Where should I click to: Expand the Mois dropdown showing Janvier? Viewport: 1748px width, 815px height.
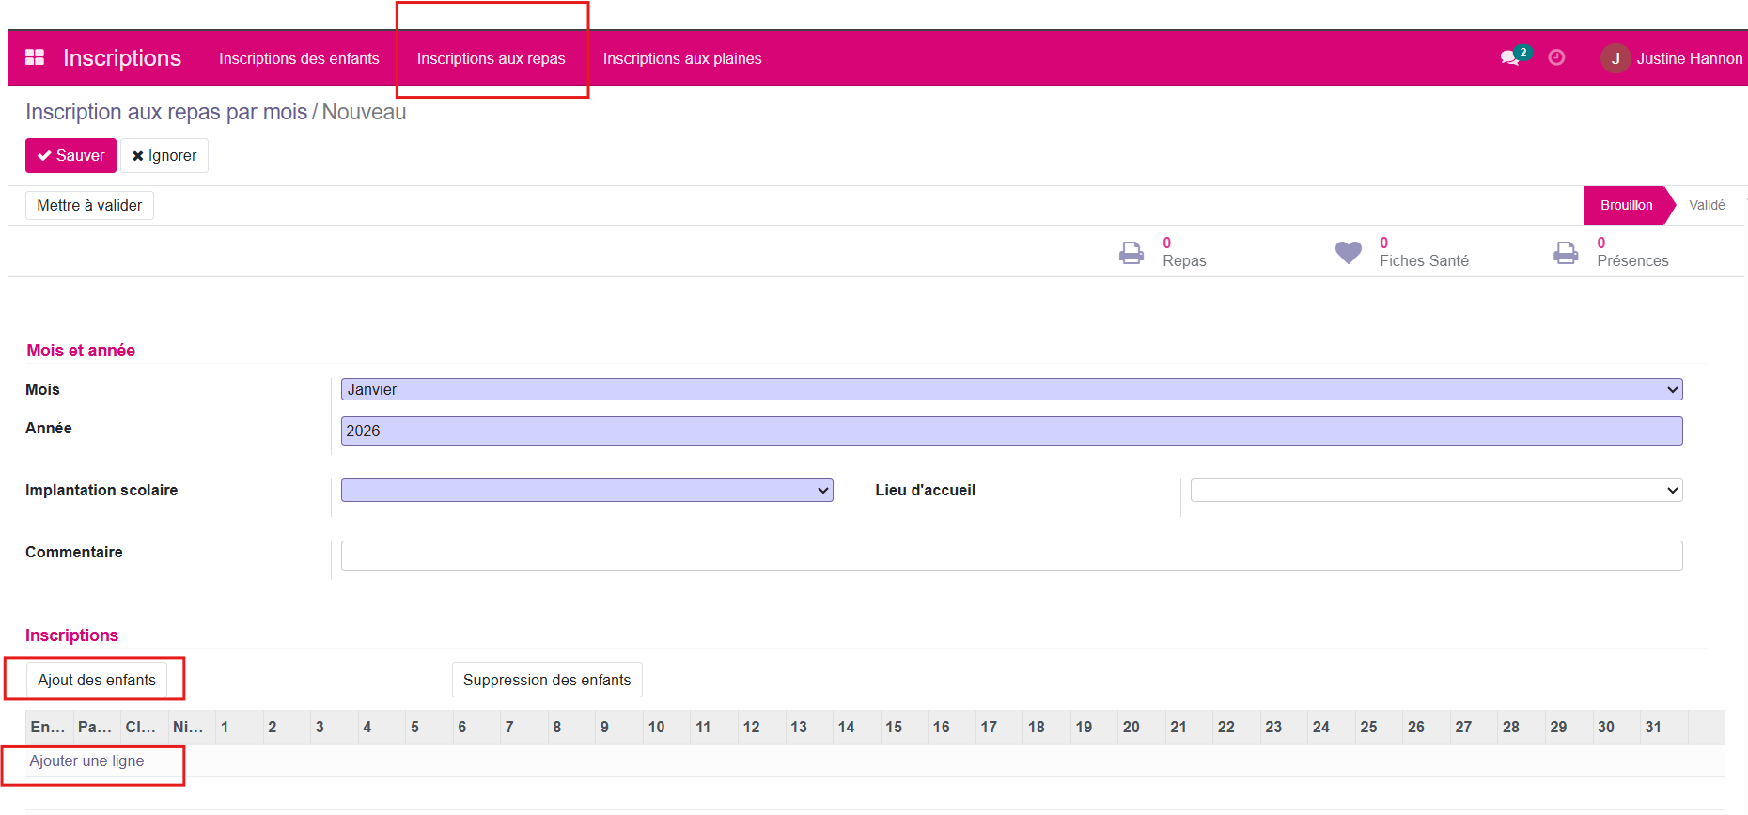coord(1010,389)
